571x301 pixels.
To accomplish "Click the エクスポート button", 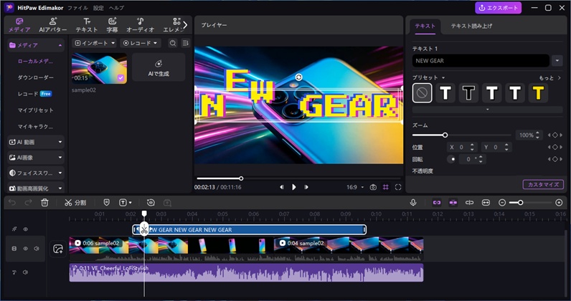I will tap(498, 8).
